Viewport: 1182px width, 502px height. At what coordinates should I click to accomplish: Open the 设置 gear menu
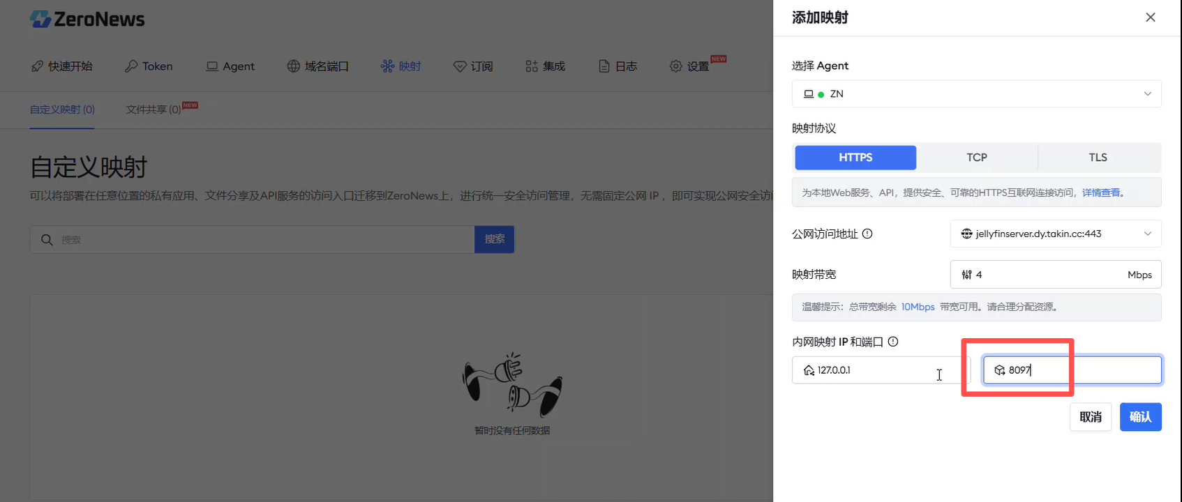(x=689, y=66)
